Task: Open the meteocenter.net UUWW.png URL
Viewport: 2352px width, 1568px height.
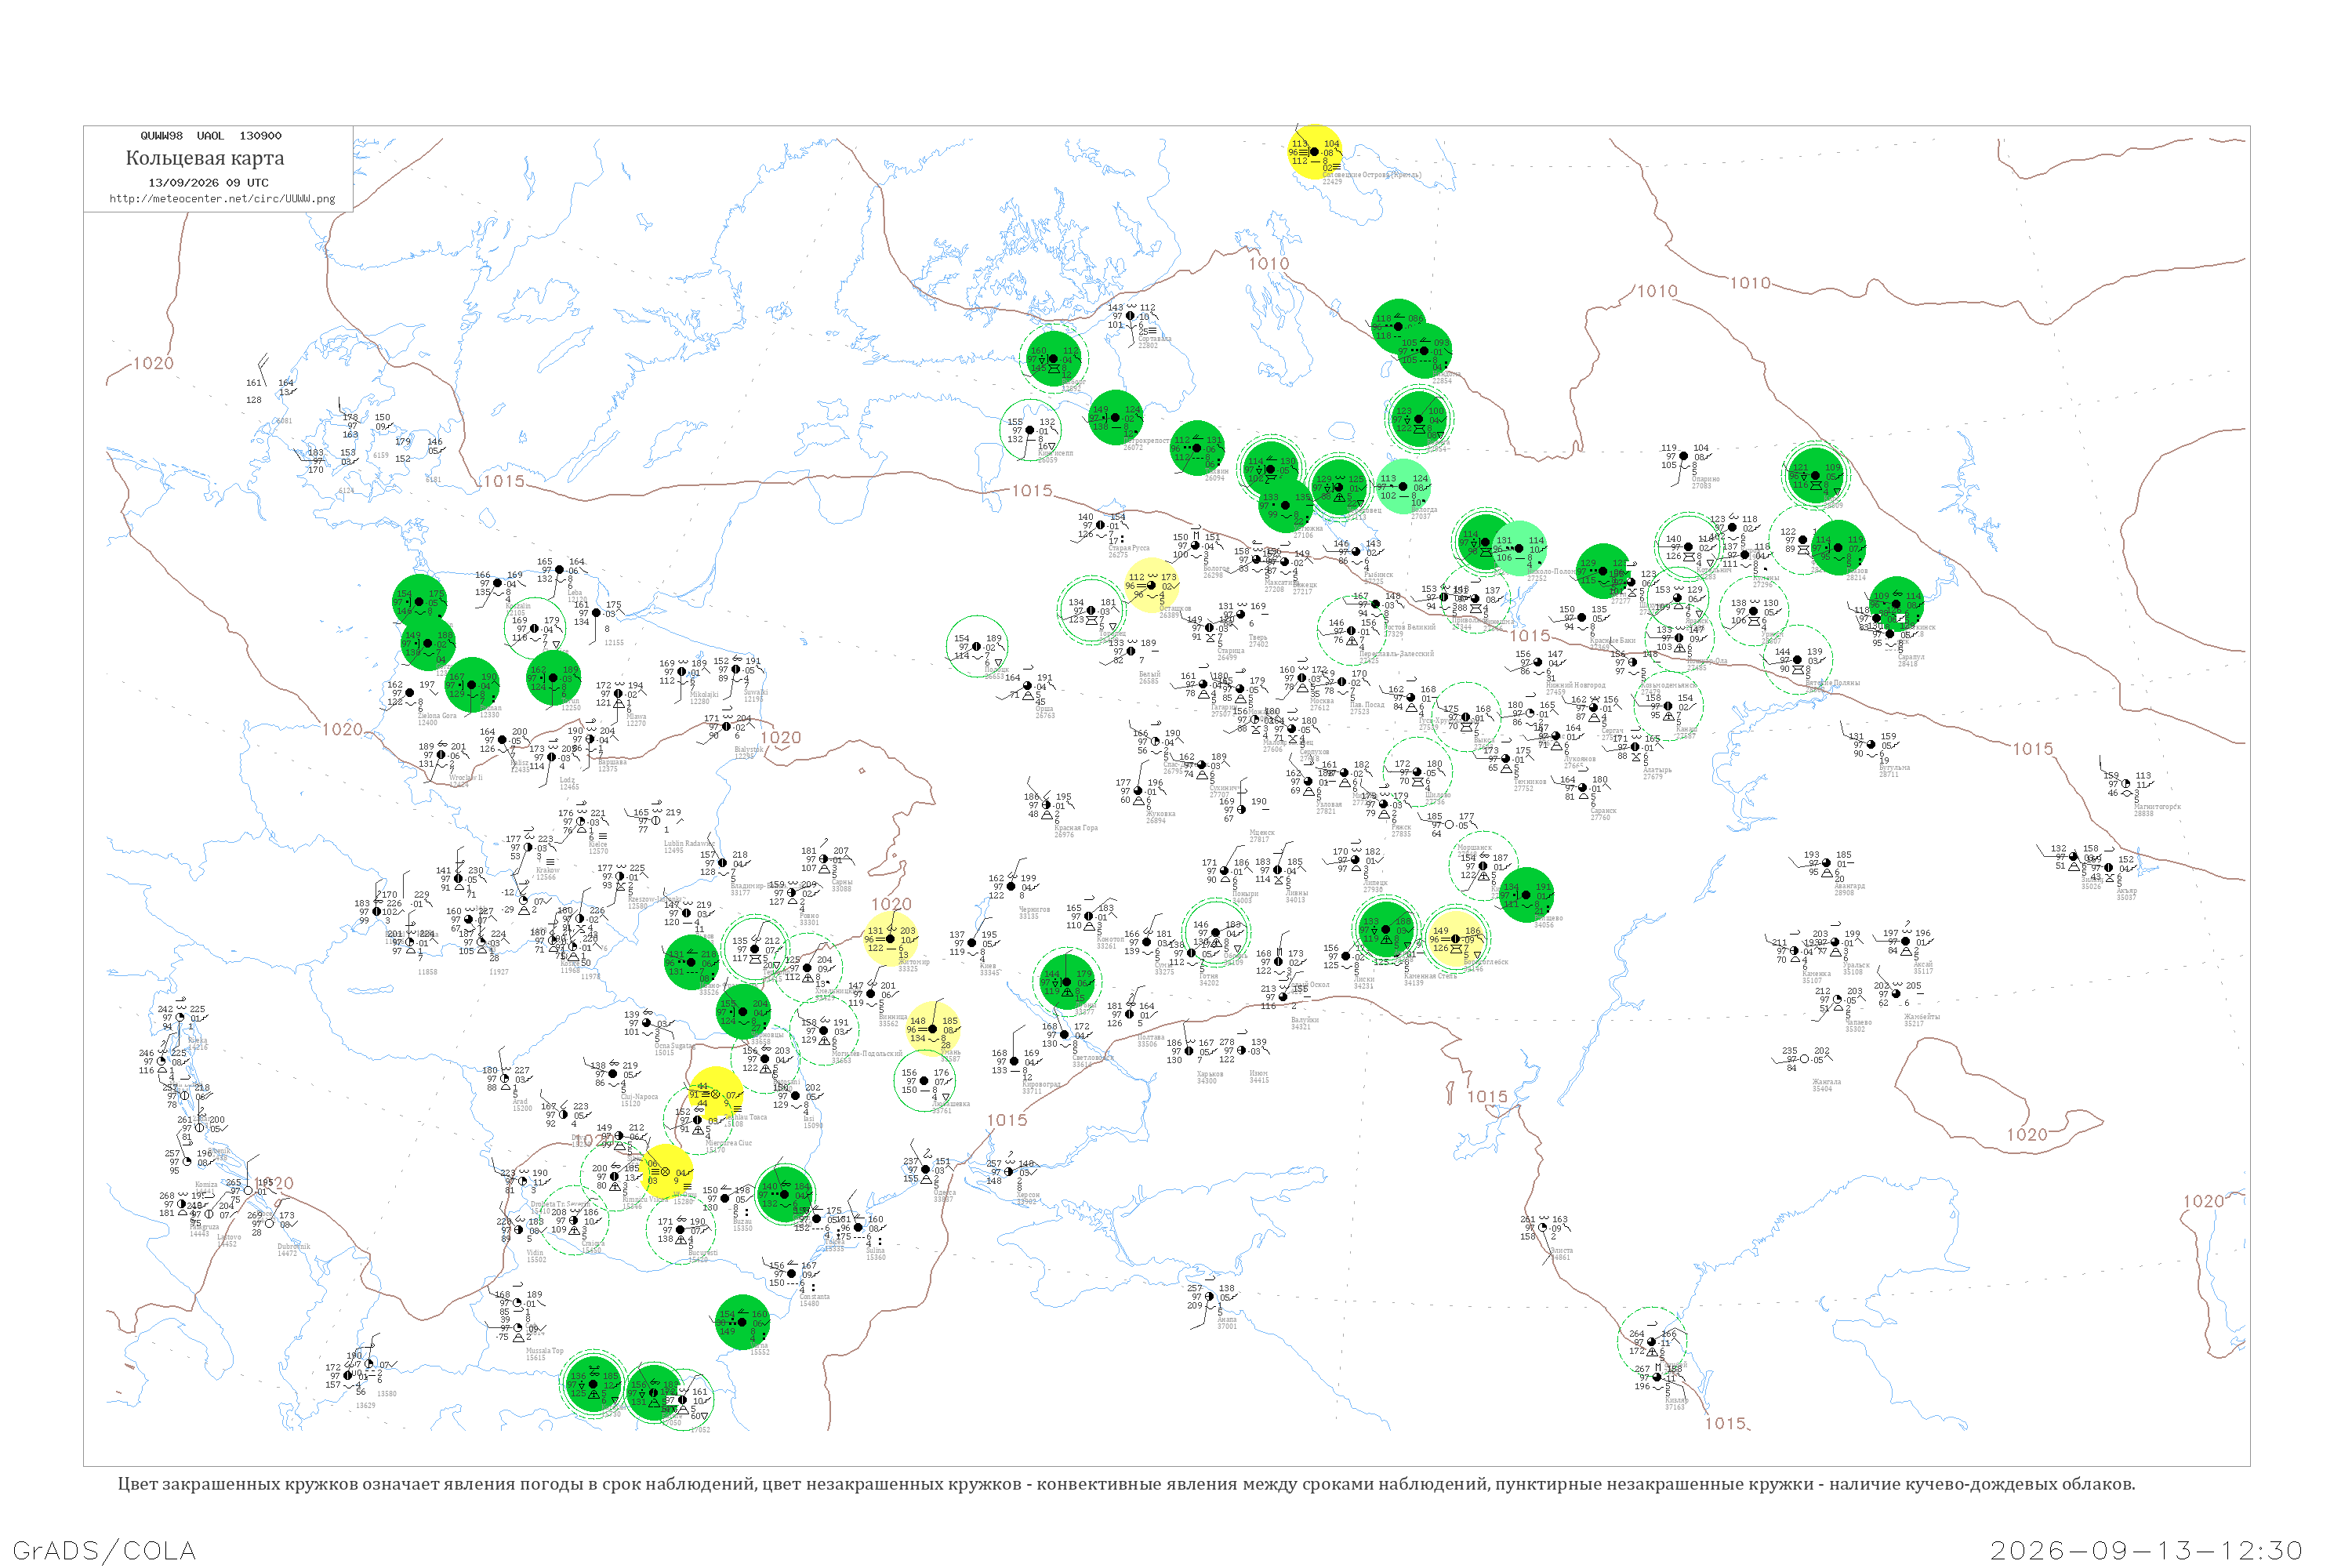Action: (222, 198)
